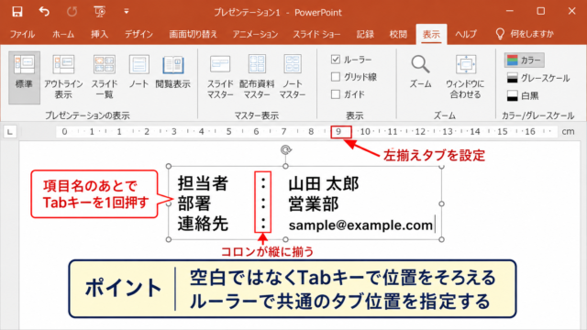Open Quick Access Toolbar customize arrow
Image resolution: width=587 pixels, height=330 pixels.
click(127, 12)
